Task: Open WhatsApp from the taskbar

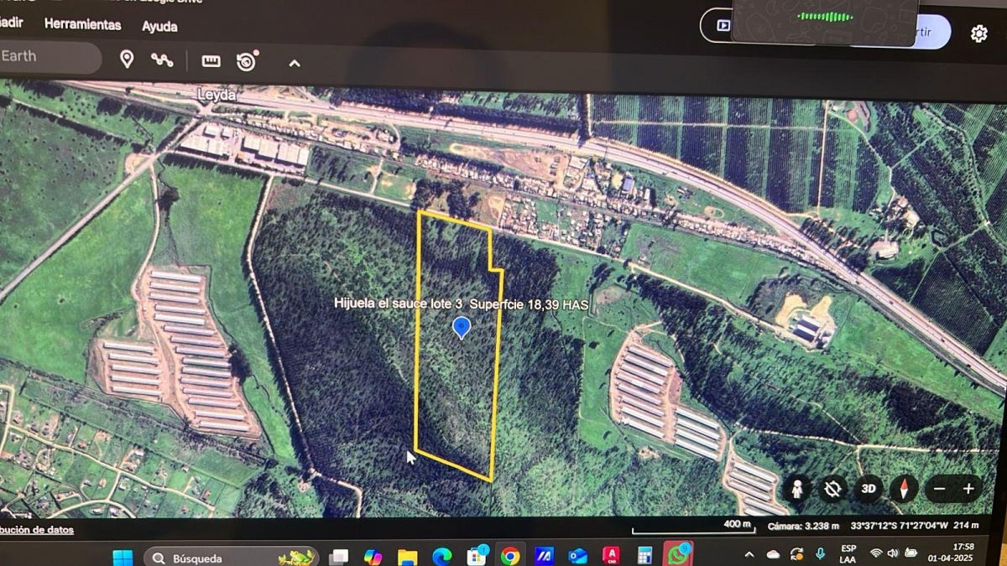Action: [x=677, y=555]
